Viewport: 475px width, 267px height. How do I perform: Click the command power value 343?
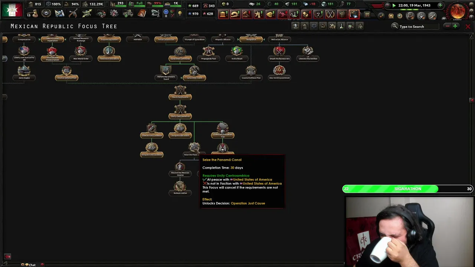tap(211, 6)
